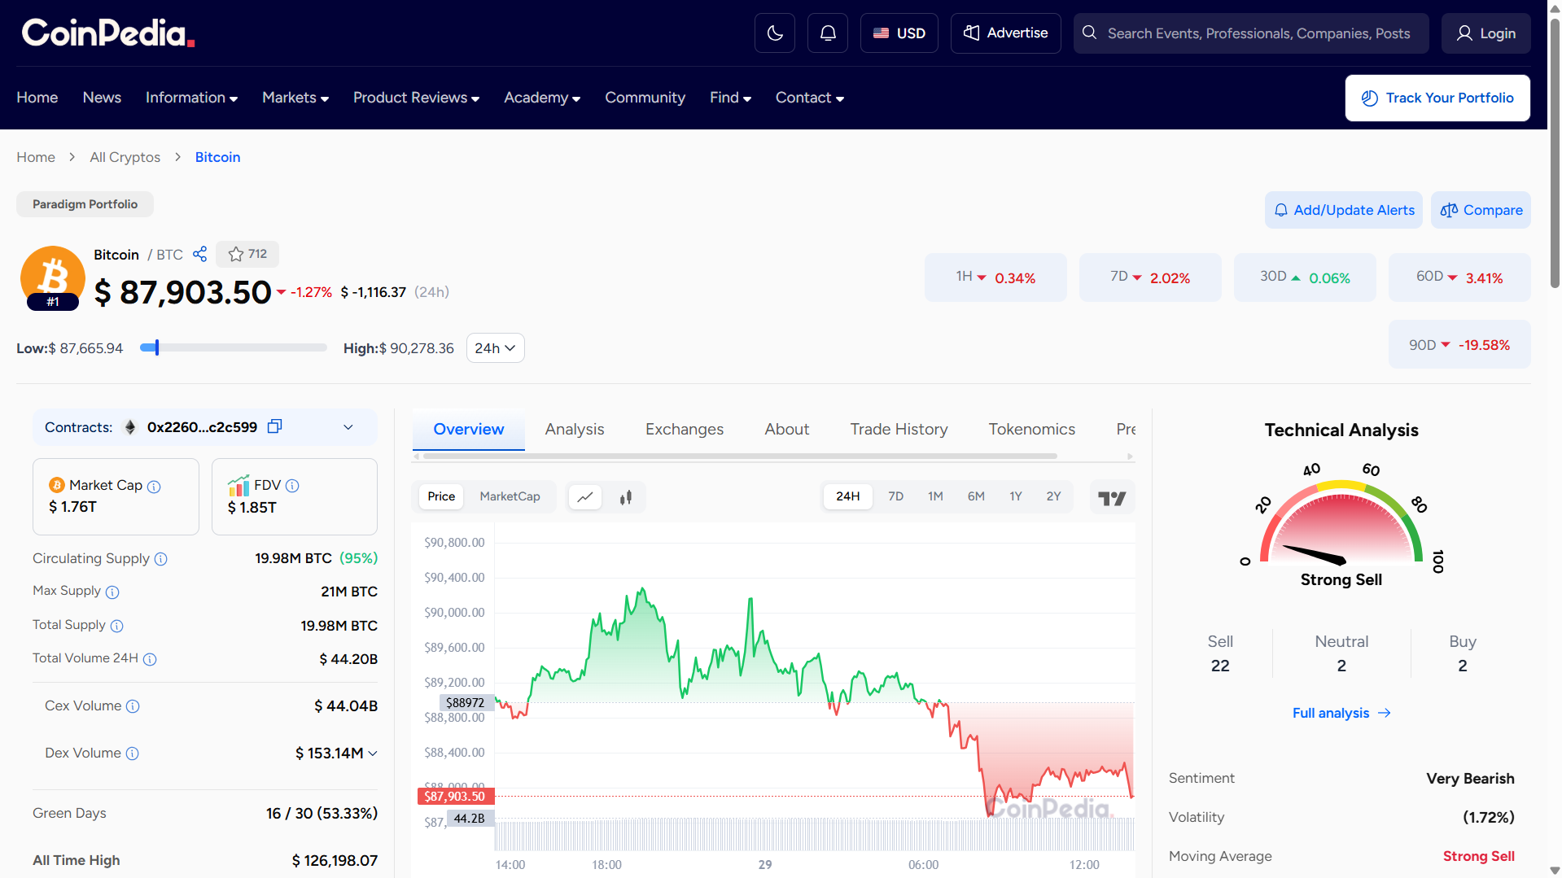Click the Total Supply info icon

[x=116, y=626]
